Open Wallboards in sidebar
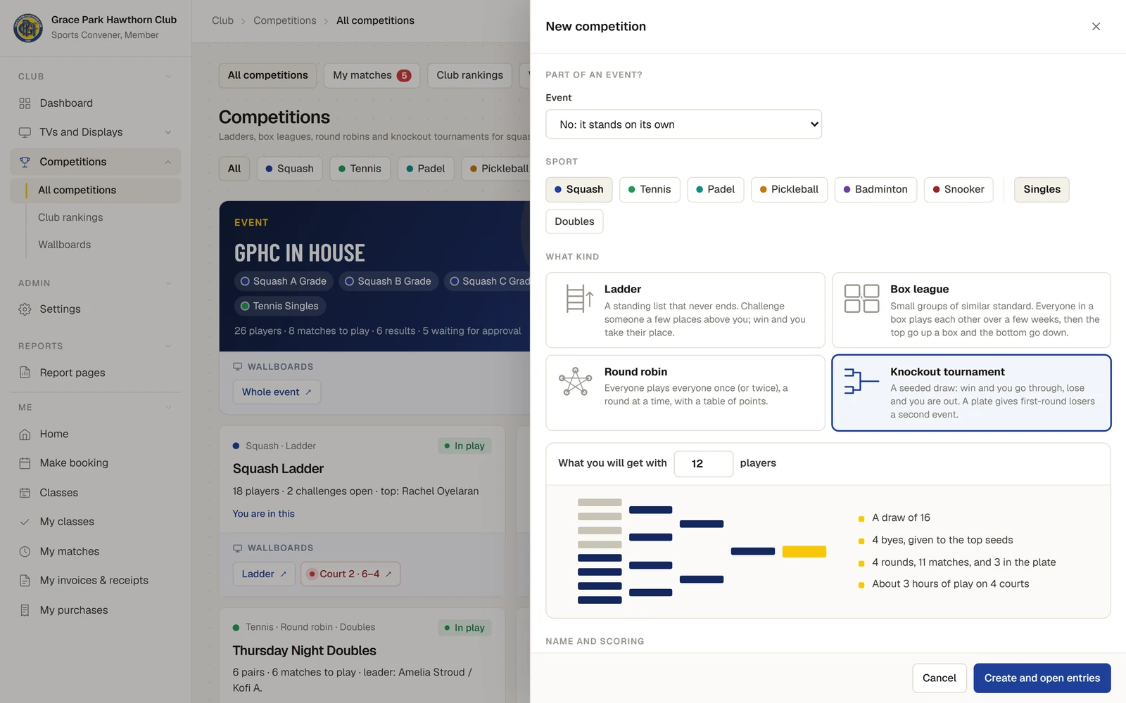The width and height of the screenshot is (1126, 703). 65,245
